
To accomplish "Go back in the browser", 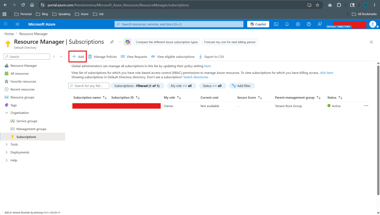I will click(x=5, y=5).
